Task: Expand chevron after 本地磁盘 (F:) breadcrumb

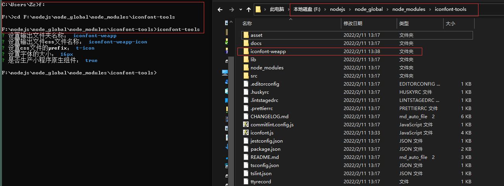Action: tap(324, 9)
